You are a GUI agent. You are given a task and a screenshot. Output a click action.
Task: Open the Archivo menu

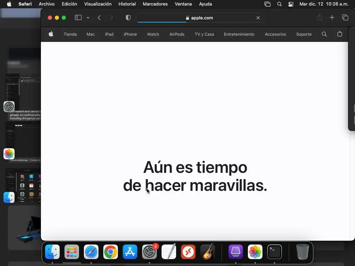pos(47,4)
